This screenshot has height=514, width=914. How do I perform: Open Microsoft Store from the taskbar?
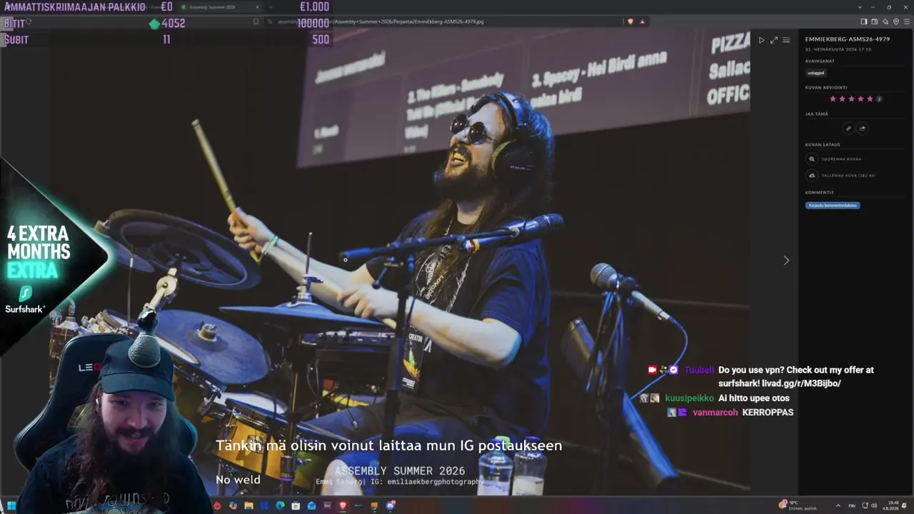click(x=296, y=506)
